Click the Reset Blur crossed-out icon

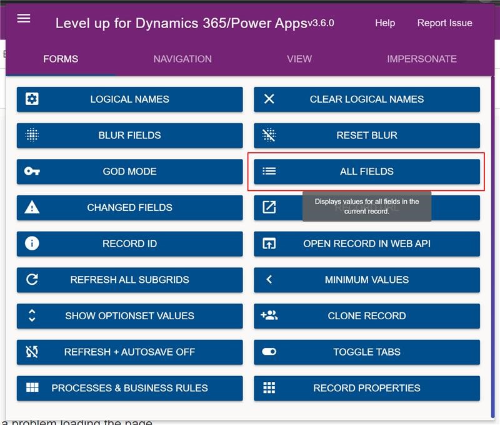point(269,135)
